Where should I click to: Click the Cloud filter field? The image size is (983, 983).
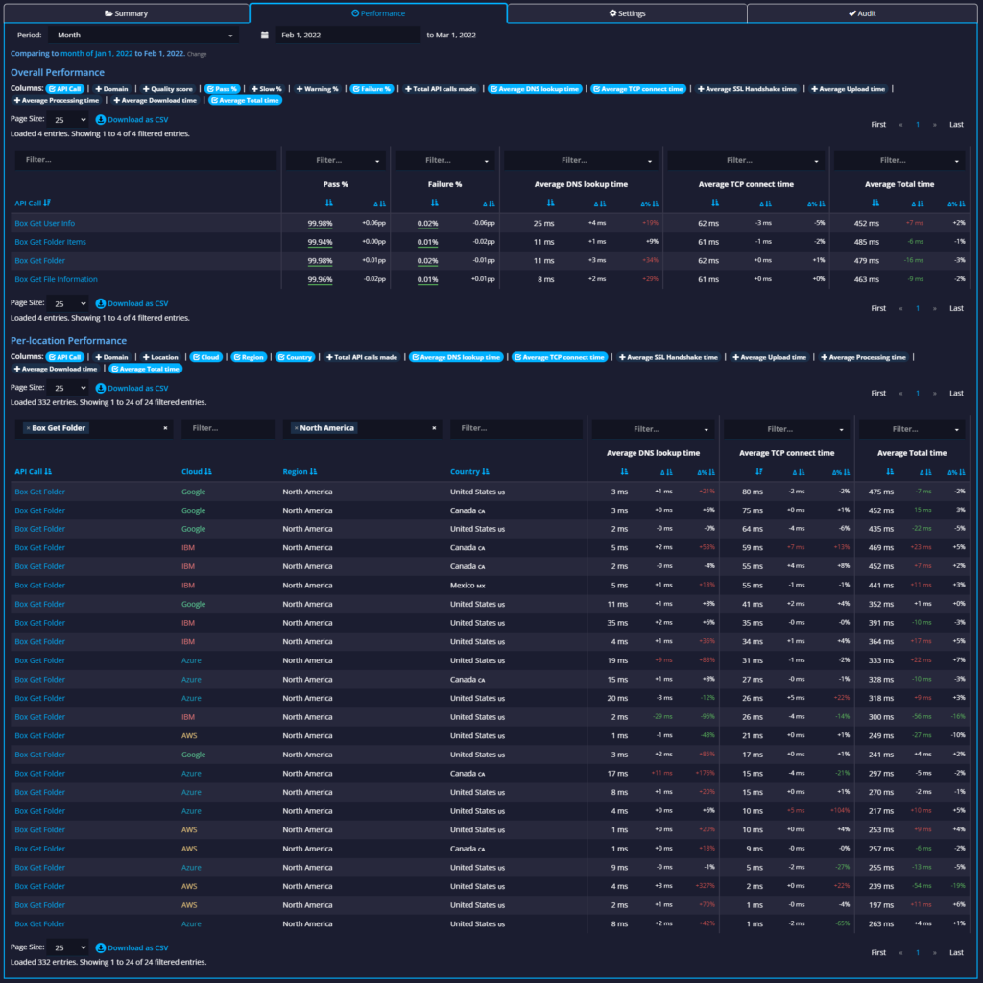(x=228, y=428)
